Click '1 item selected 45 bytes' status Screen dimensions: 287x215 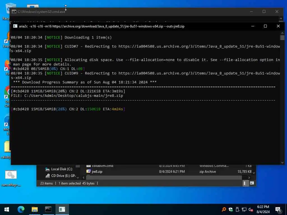click(77, 183)
